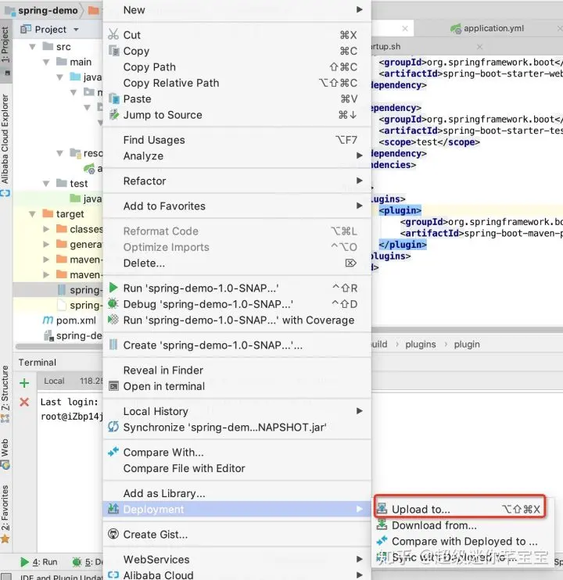The image size is (563, 580).
Task: Click the project tree horizontal scrollbar
Action: (59, 346)
